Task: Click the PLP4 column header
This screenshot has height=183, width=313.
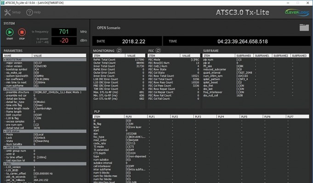Action: coord(228,117)
